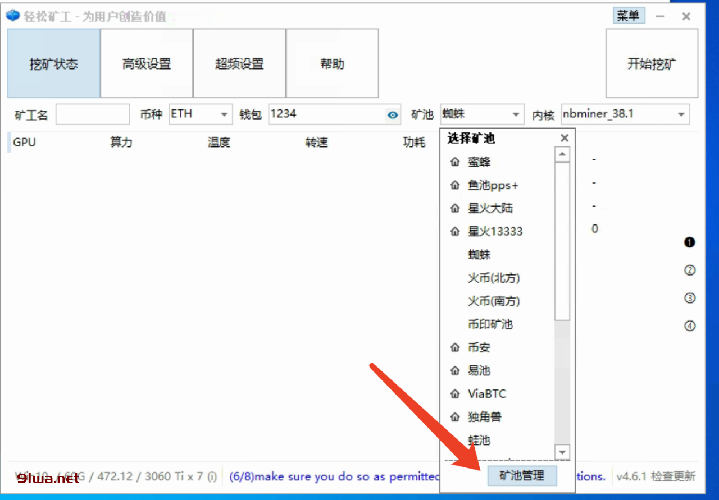Select 易池 pool name
The width and height of the screenshot is (719, 500).
[479, 370]
